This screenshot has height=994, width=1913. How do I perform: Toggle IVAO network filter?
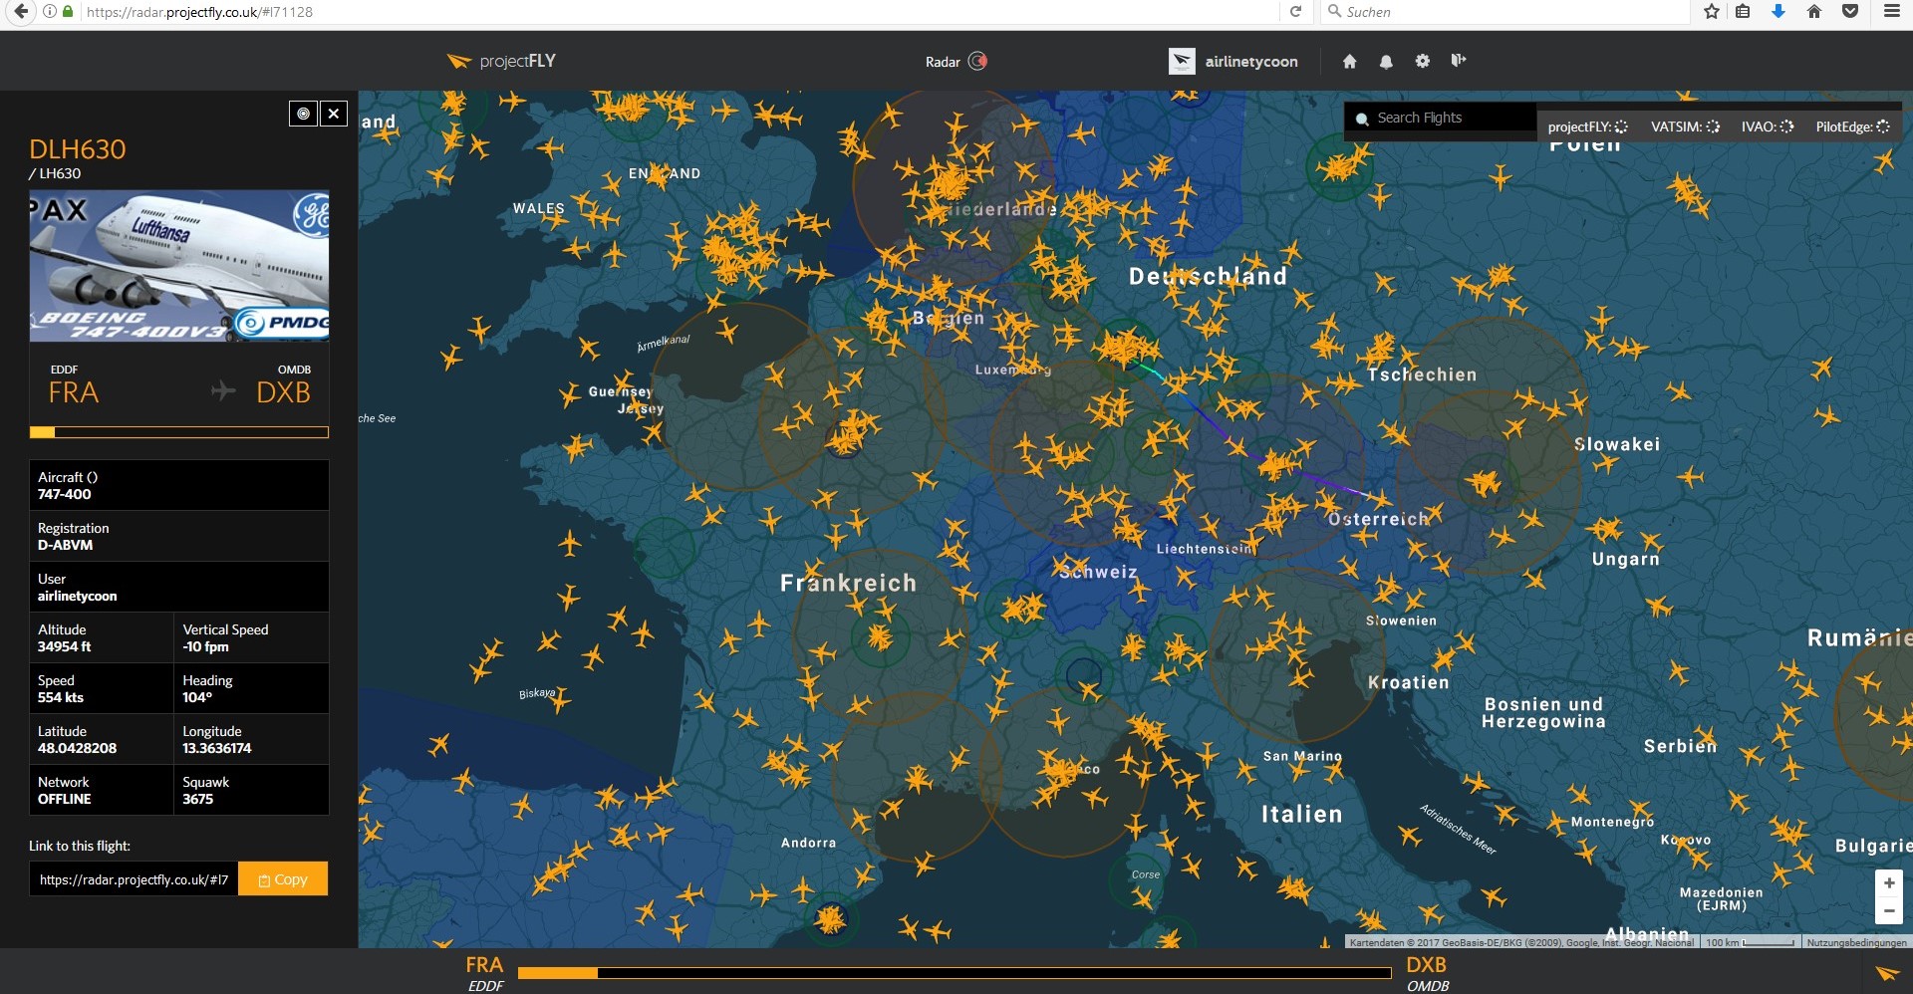click(x=1767, y=126)
